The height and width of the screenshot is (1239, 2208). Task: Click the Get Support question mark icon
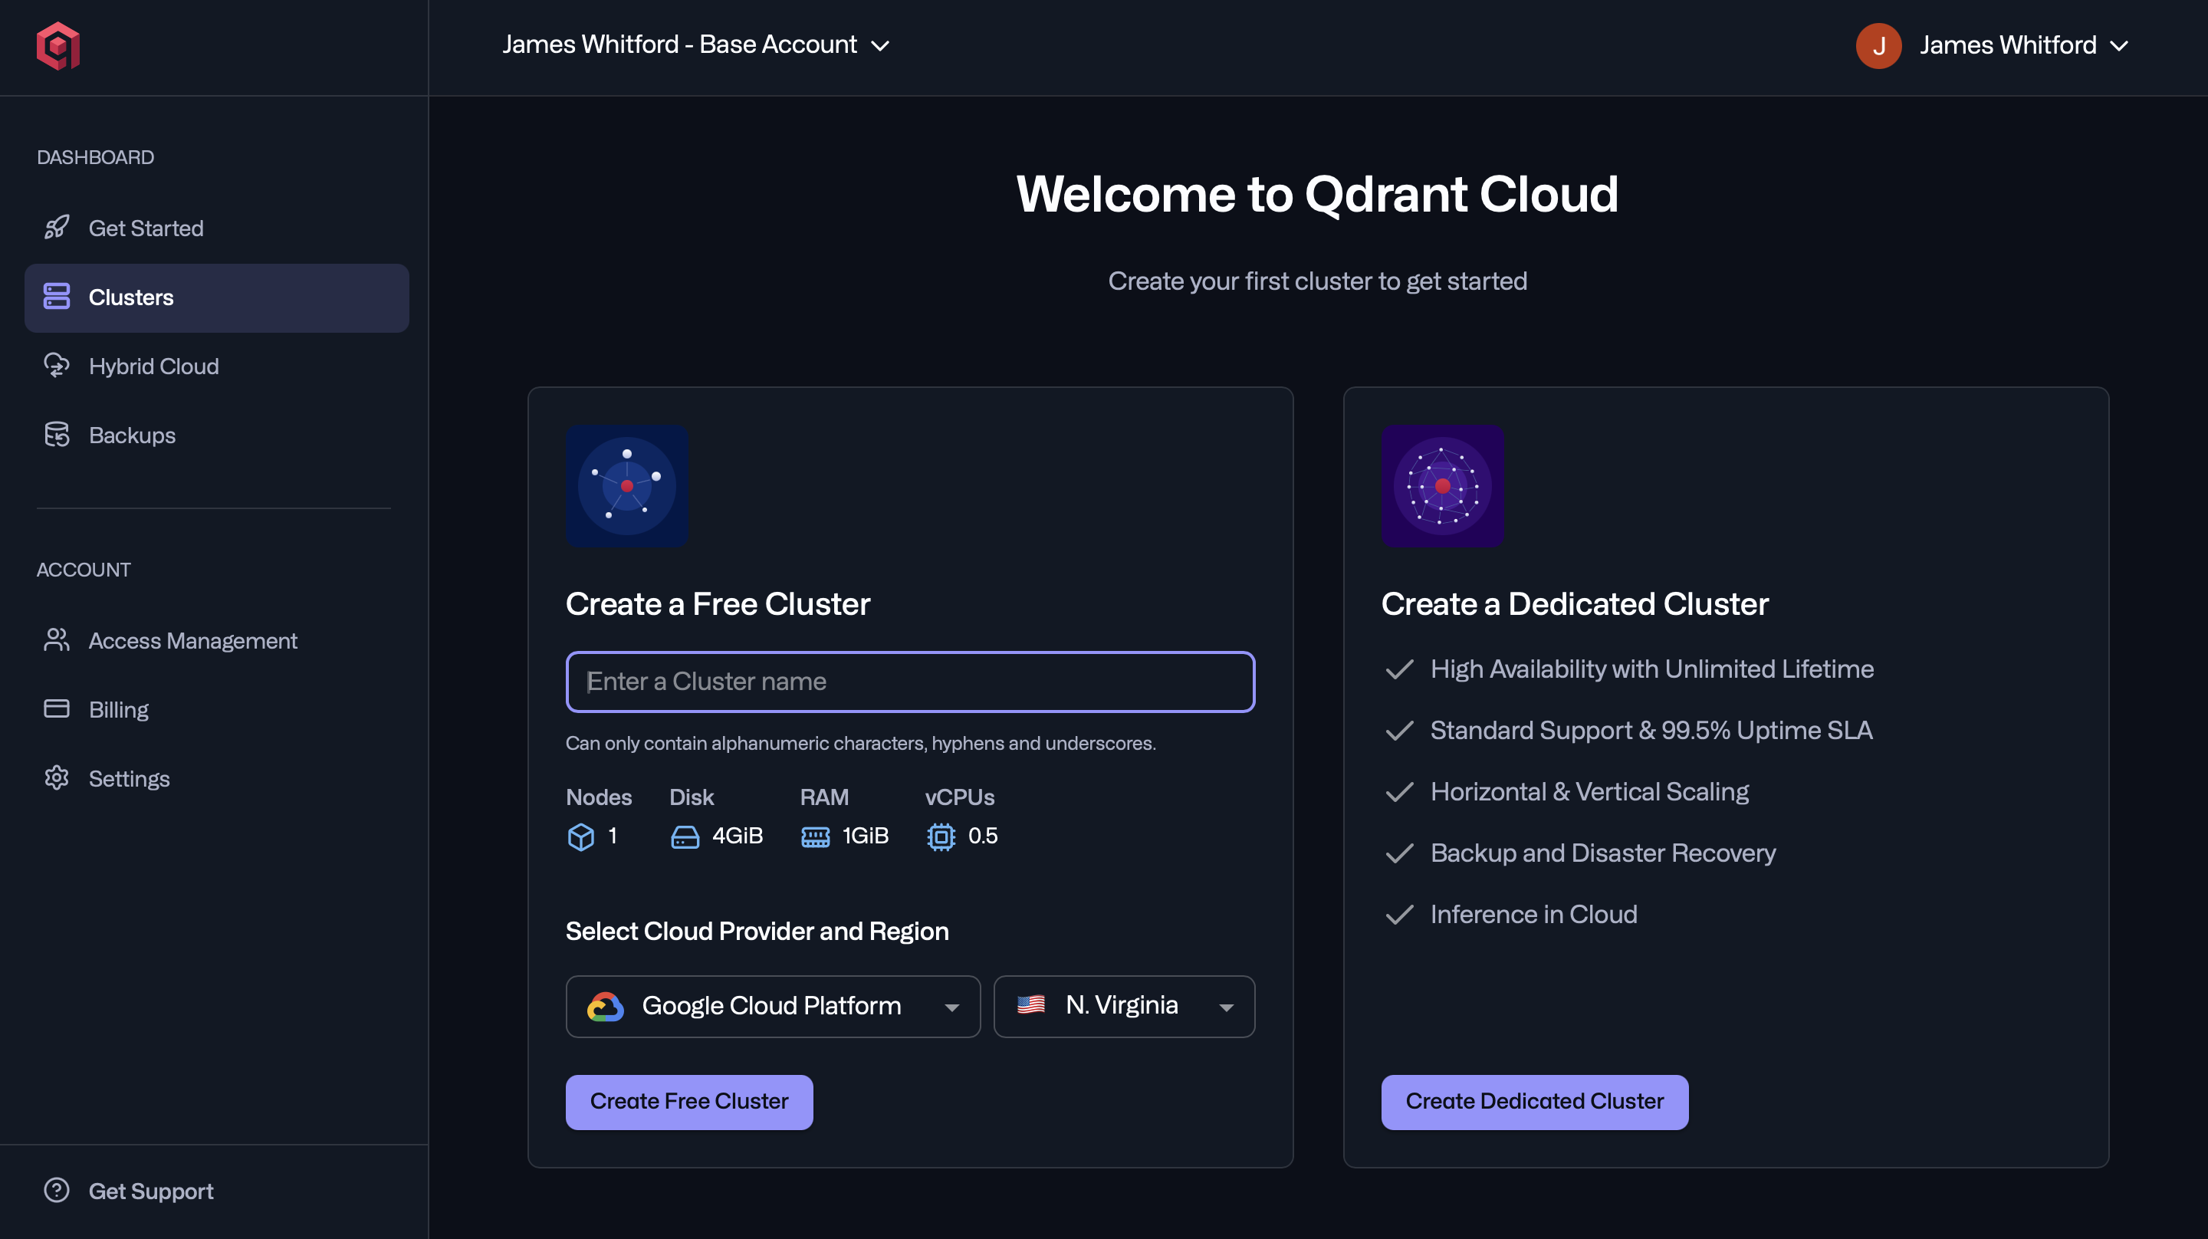tap(57, 1190)
